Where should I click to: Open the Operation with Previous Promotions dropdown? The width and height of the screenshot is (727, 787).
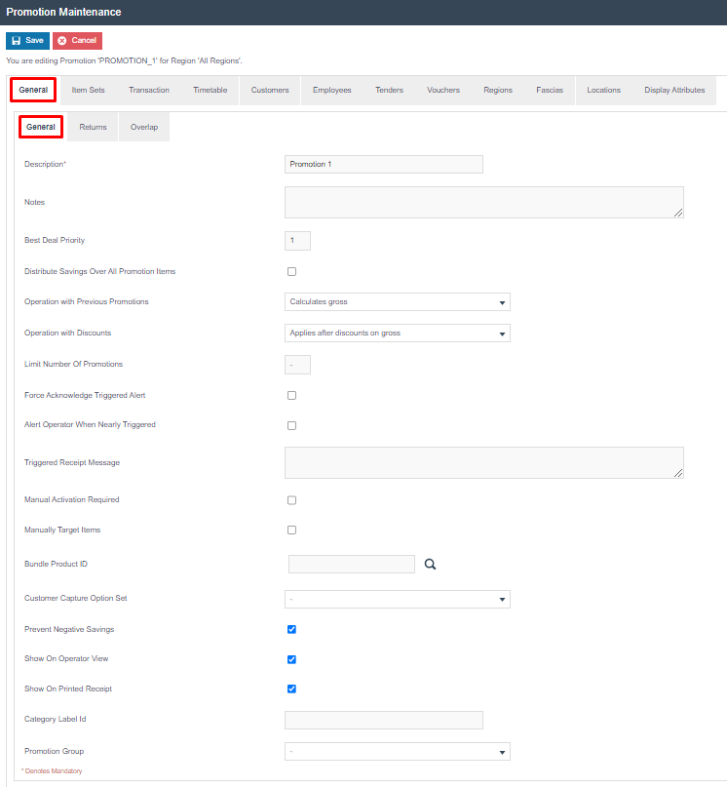(x=397, y=301)
